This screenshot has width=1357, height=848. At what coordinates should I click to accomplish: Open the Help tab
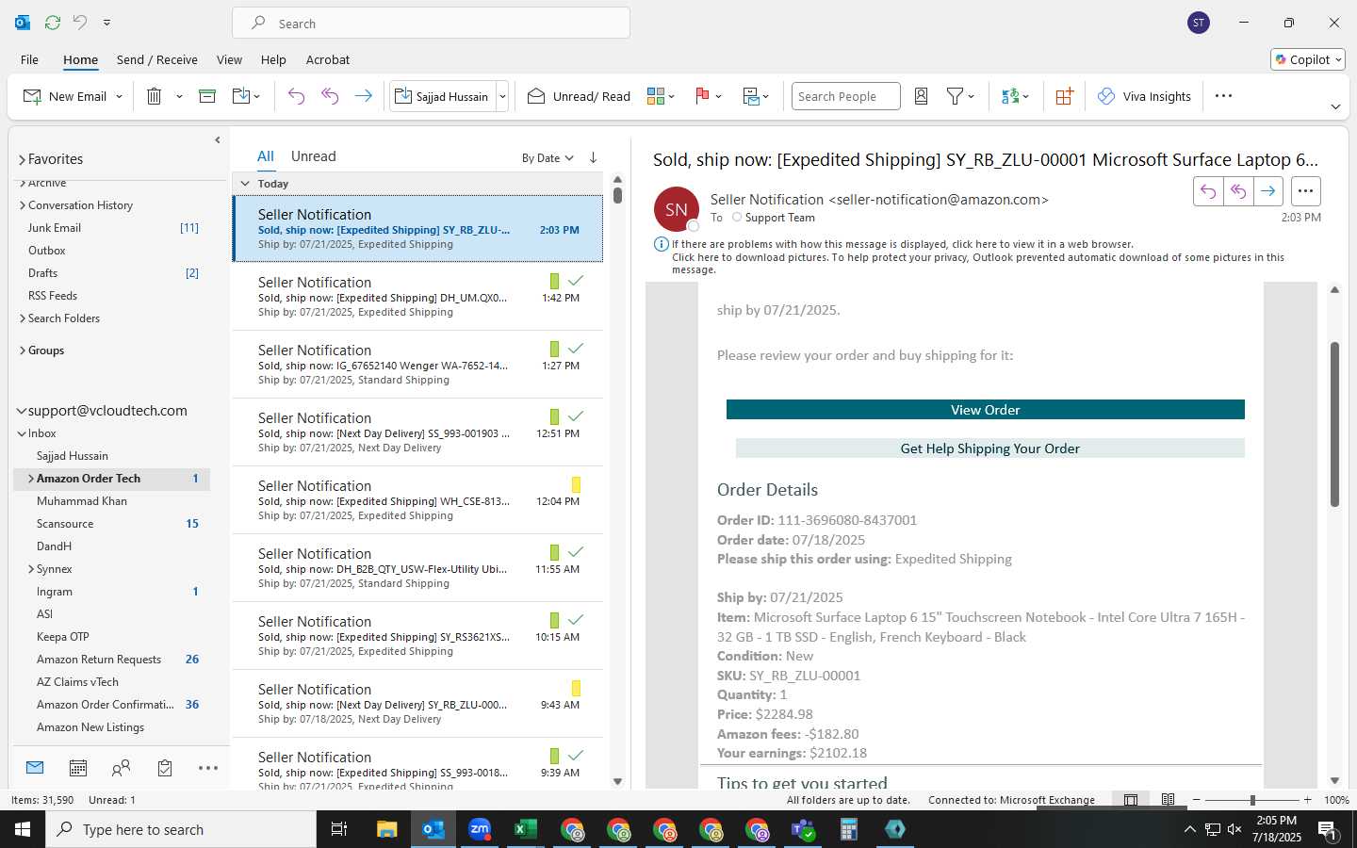(x=273, y=59)
